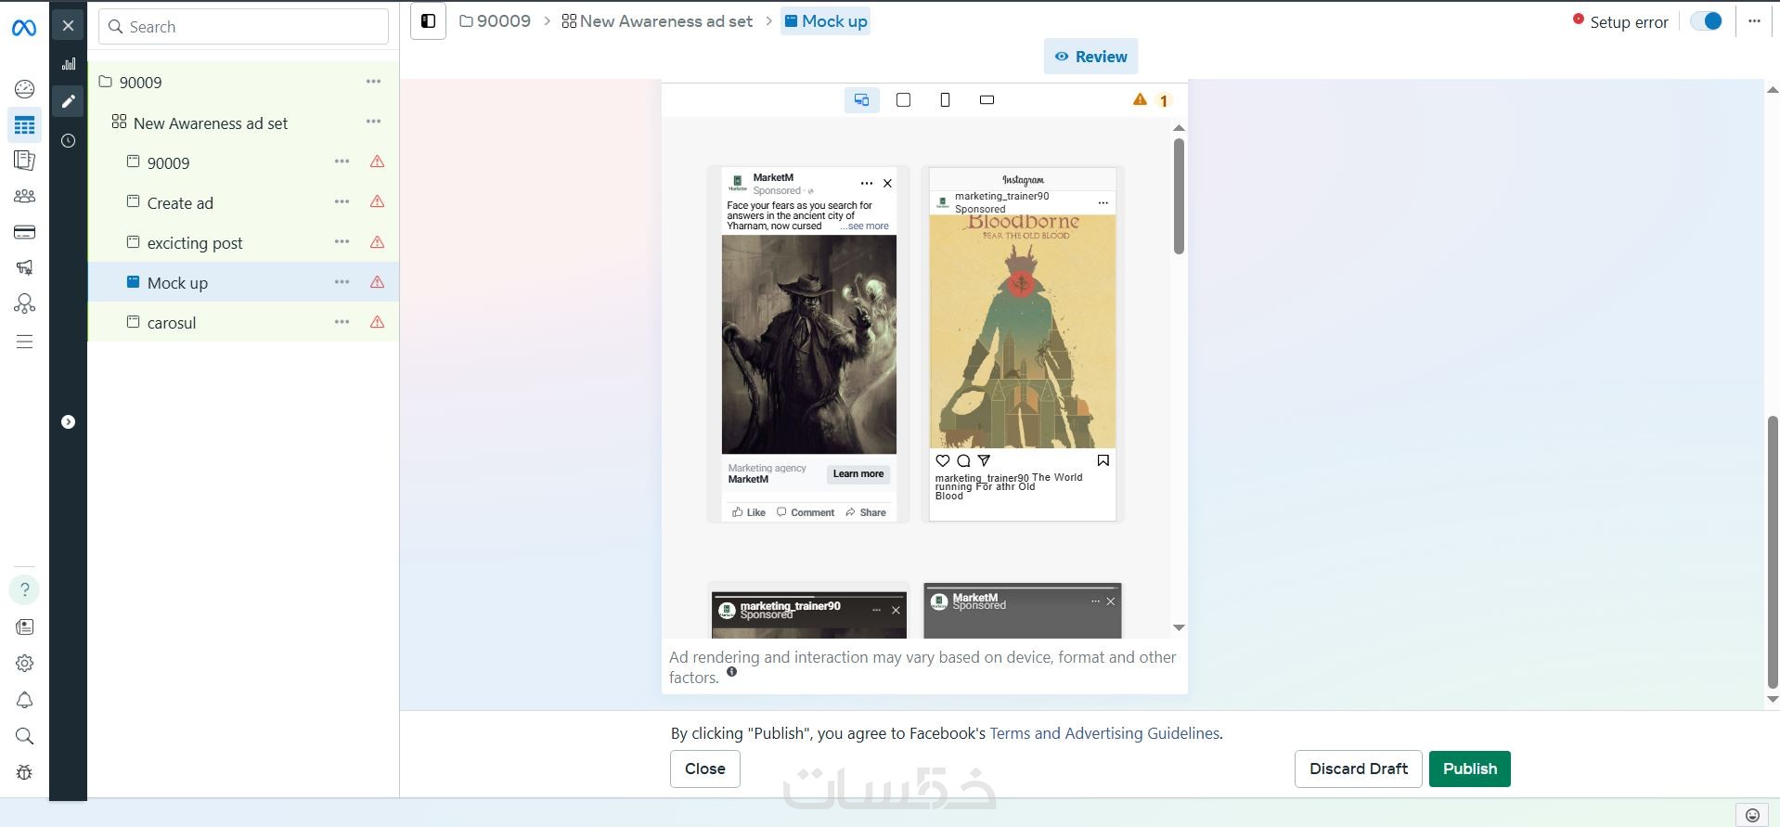Open more options for carosul row
Viewport: 1780px width, 827px height.
pyautogui.click(x=342, y=322)
